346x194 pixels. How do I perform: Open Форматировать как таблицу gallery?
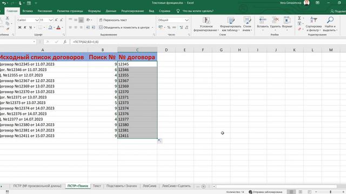tap(230, 24)
